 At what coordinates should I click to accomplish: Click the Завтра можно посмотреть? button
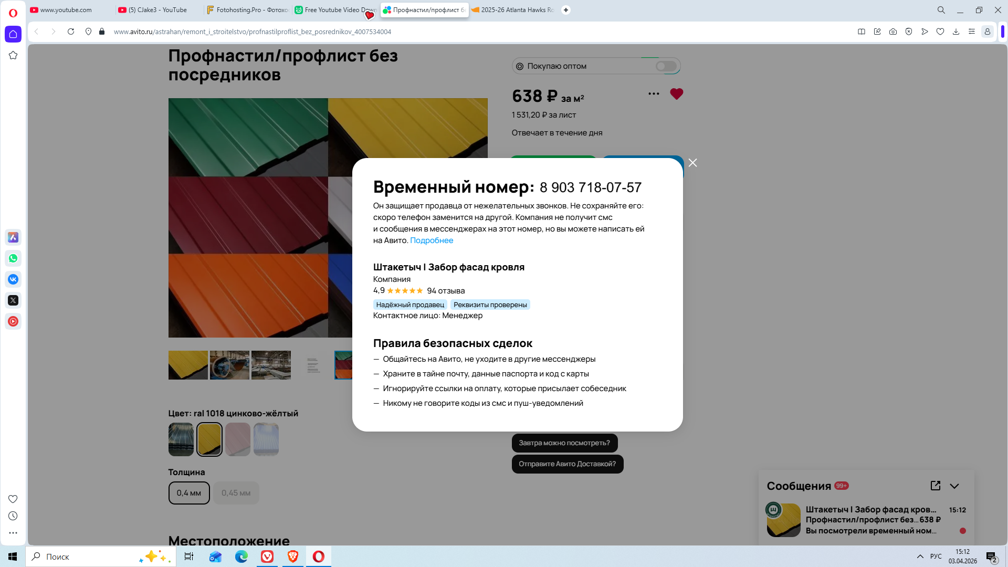click(x=564, y=443)
